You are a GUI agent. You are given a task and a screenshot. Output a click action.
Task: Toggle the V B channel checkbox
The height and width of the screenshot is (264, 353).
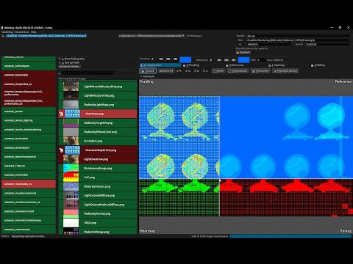tap(196, 71)
